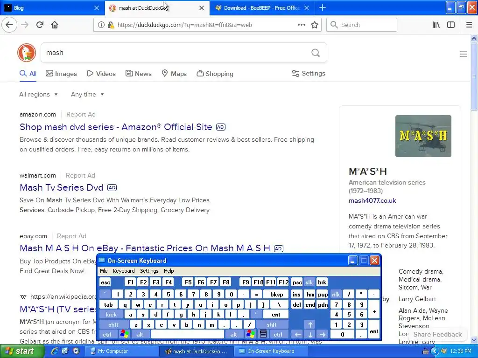Open the All regions dropdown
Viewport: 478px width, 358px height.
click(x=38, y=94)
